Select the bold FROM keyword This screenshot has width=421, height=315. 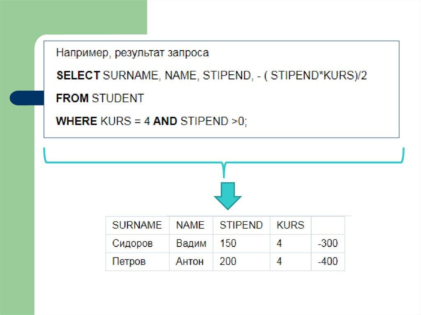tap(72, 98)
